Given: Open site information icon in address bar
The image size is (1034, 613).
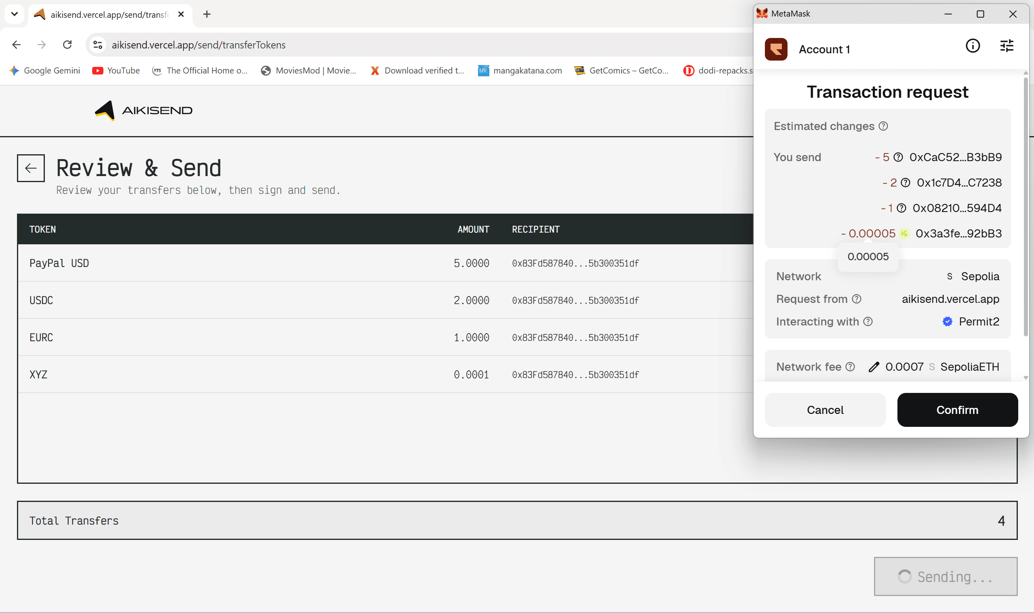Looking at the screenshot, I should pyautogui.click(x=98, y=44).
